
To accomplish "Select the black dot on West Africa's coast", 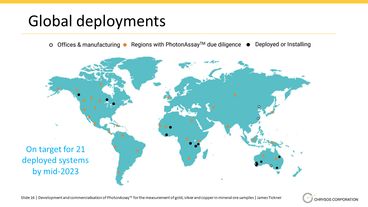I will (x=166, y=135).
